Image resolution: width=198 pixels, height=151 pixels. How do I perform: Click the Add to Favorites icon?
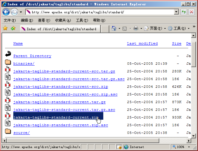[x=13, y=28]
